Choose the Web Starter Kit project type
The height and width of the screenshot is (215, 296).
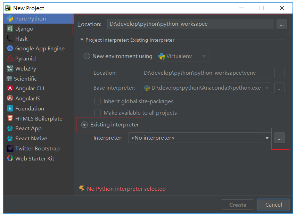coord(39,158)
